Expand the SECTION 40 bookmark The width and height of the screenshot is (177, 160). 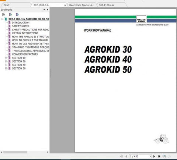pos(6,65)
